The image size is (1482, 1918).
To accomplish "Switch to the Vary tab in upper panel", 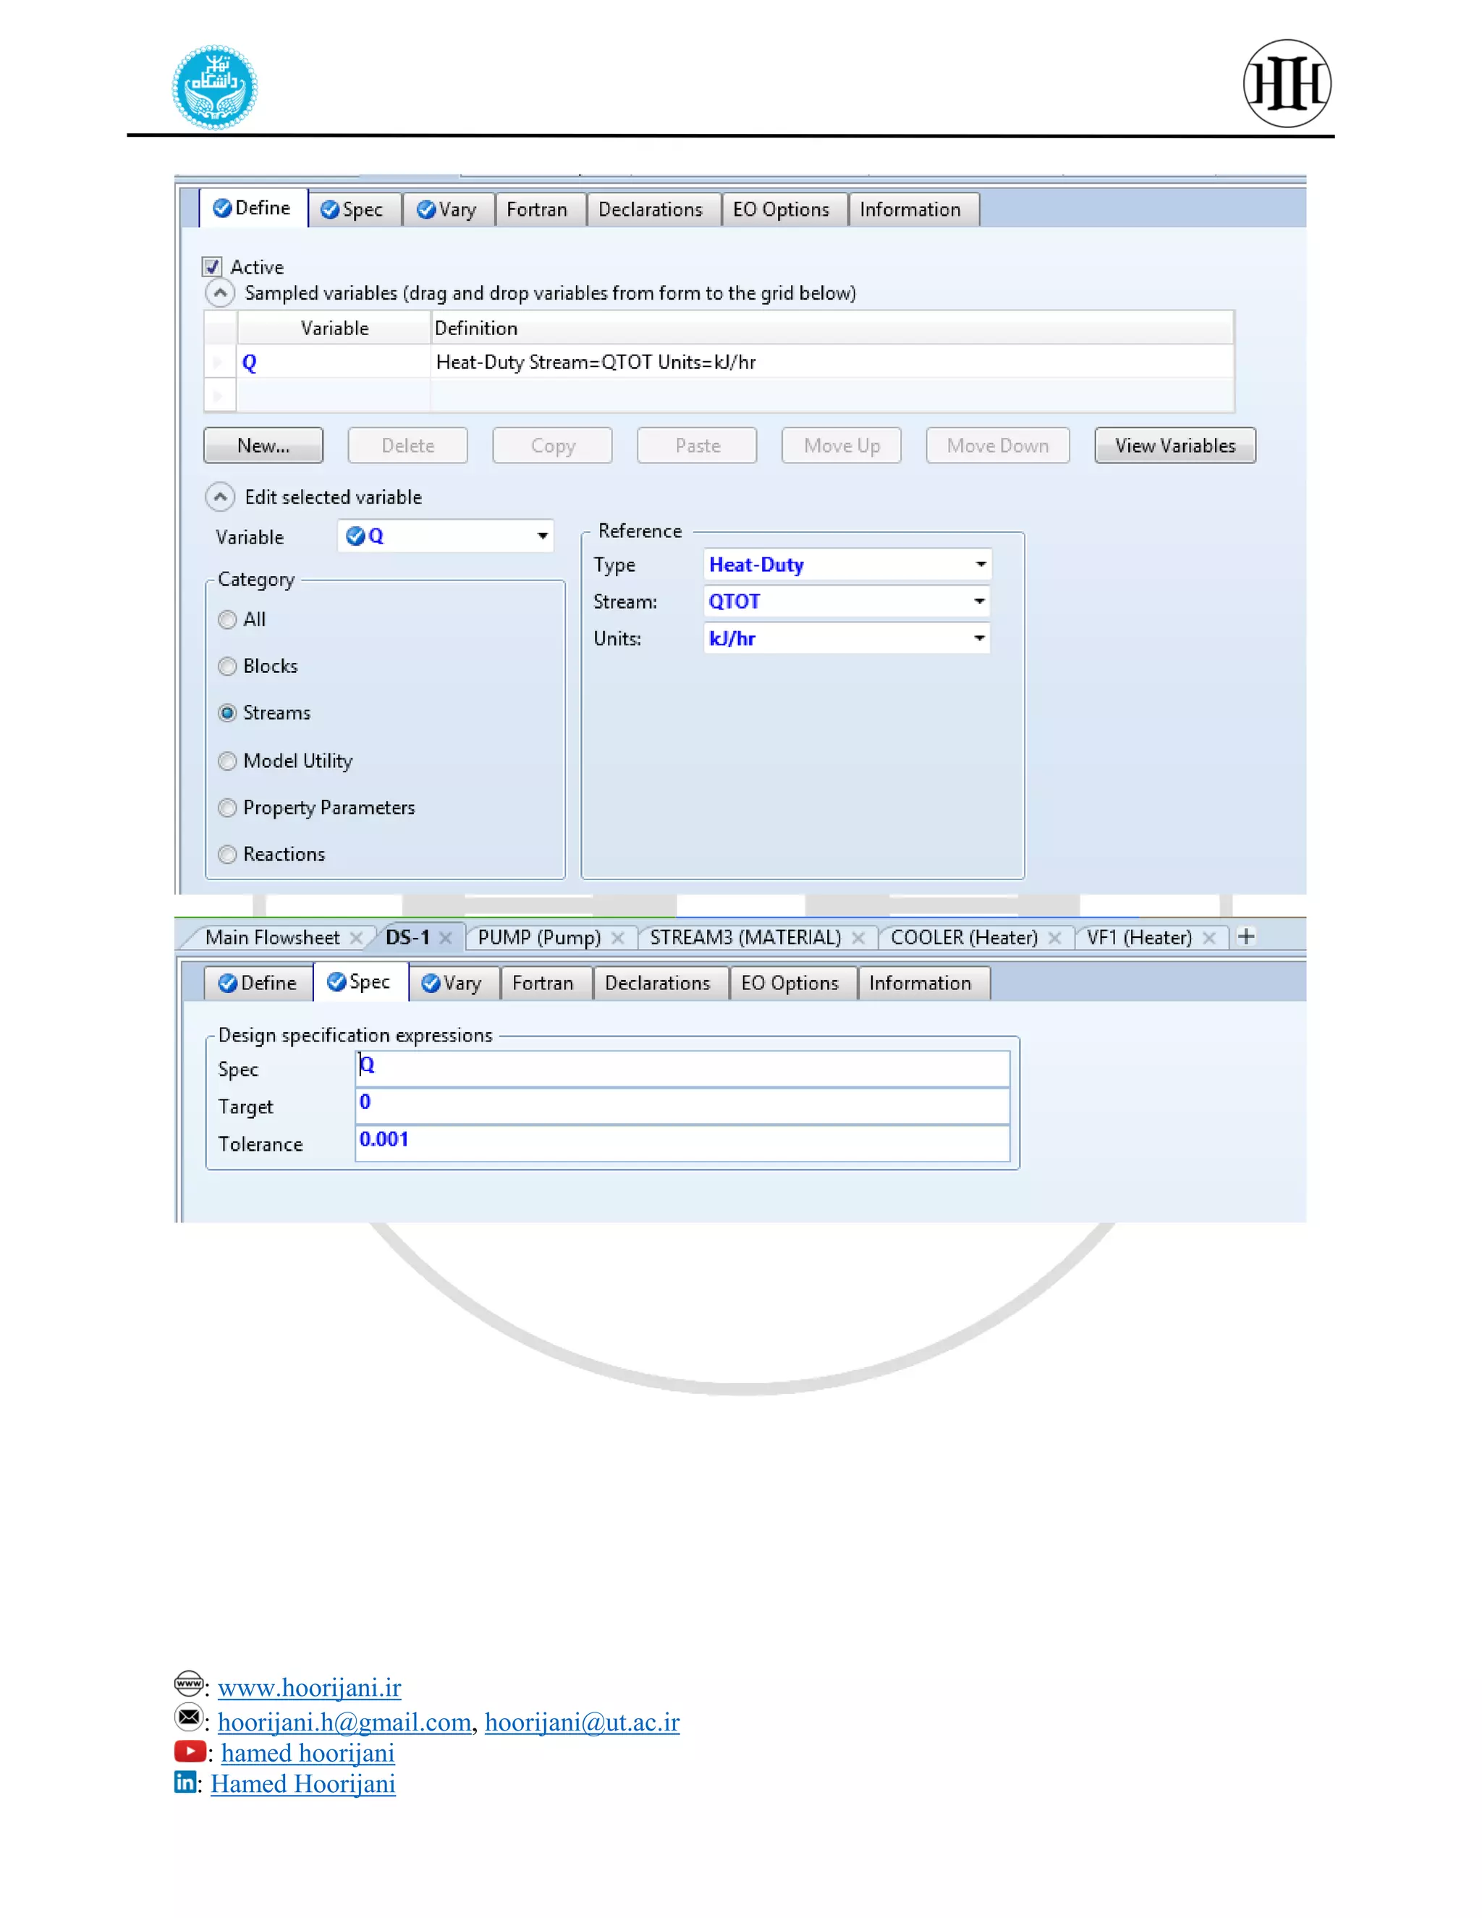I will click(x=448, y=210).
